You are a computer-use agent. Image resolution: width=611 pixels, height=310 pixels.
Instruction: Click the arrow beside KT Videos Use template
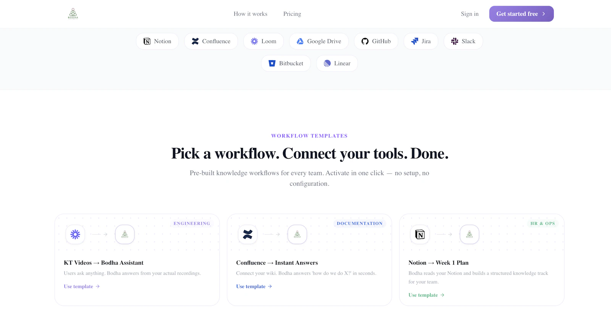98,286
